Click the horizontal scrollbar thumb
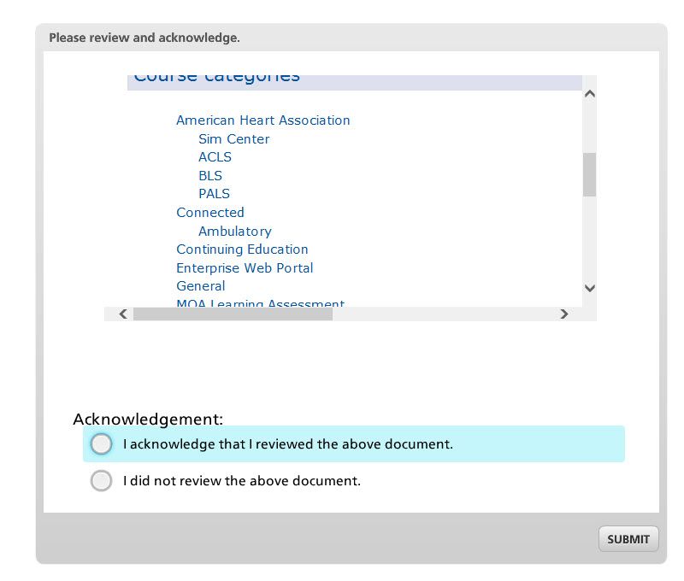The height and width of the screenshot is (581, 684). point(233,314)
